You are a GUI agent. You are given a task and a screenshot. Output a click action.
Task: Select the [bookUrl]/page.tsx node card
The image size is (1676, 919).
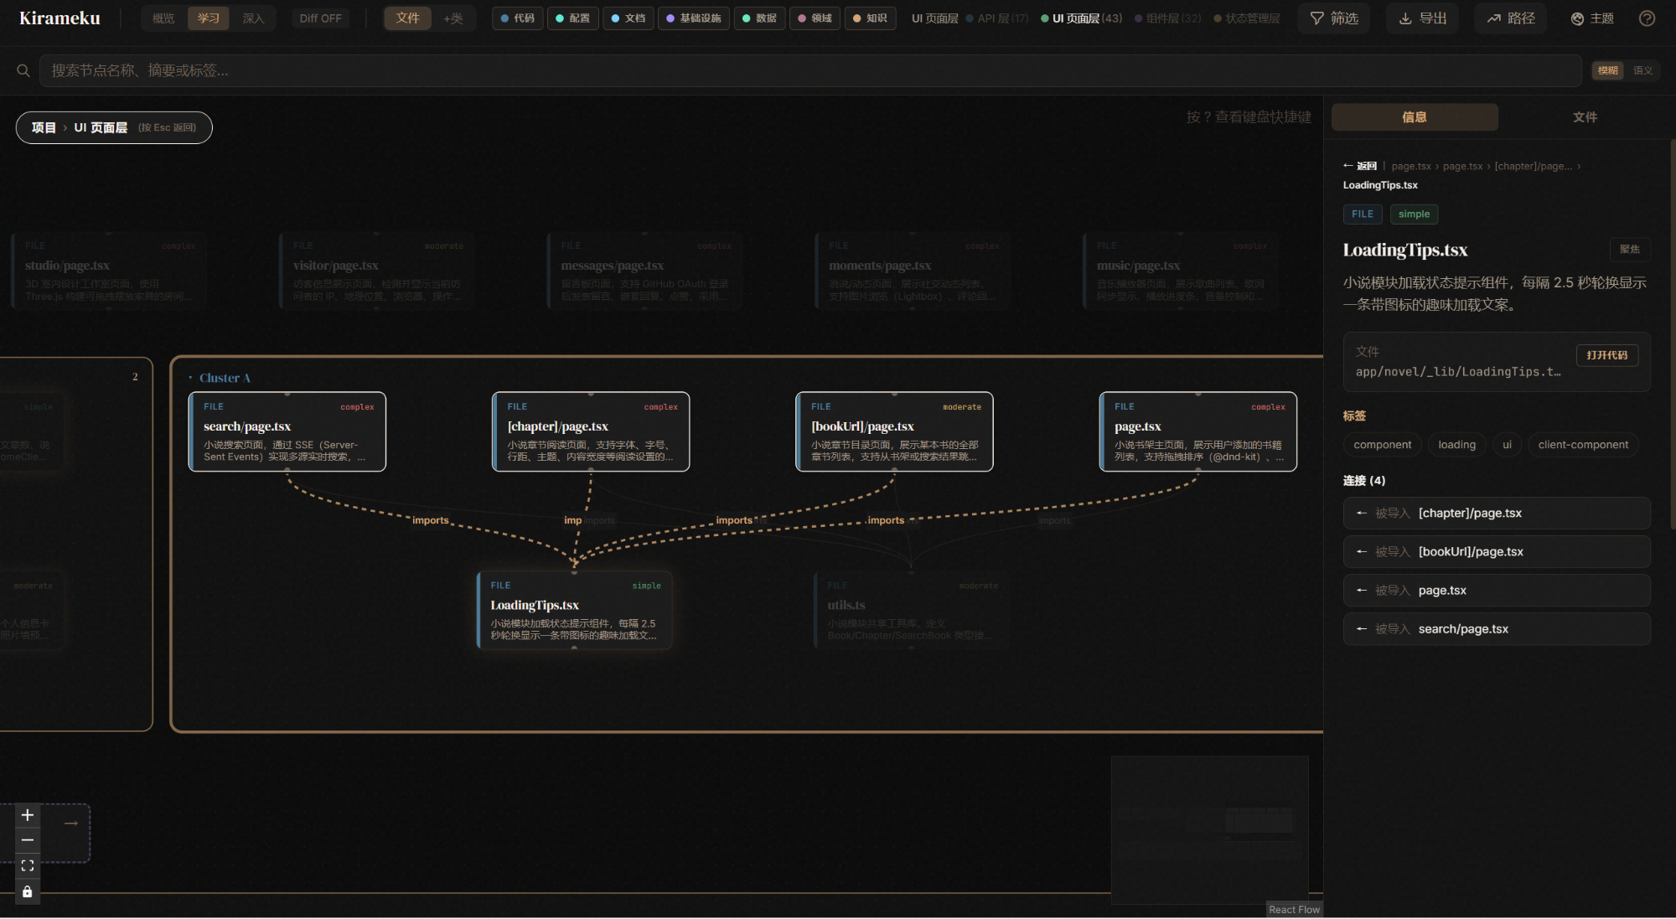pos(894,432)
